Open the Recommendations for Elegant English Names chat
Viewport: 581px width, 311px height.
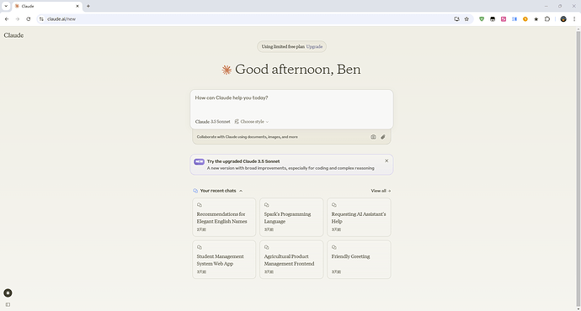[x=224, y=217]
